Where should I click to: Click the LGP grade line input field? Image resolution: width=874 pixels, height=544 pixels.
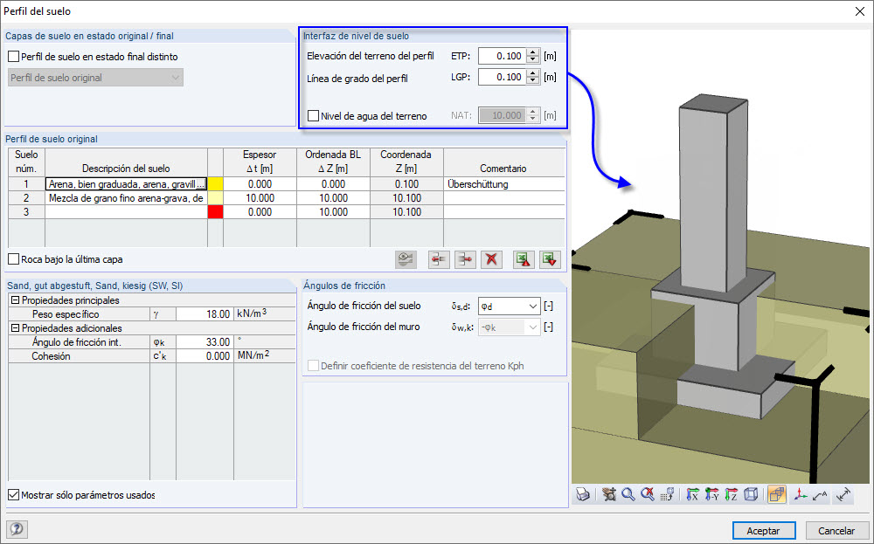pos(503,78)
